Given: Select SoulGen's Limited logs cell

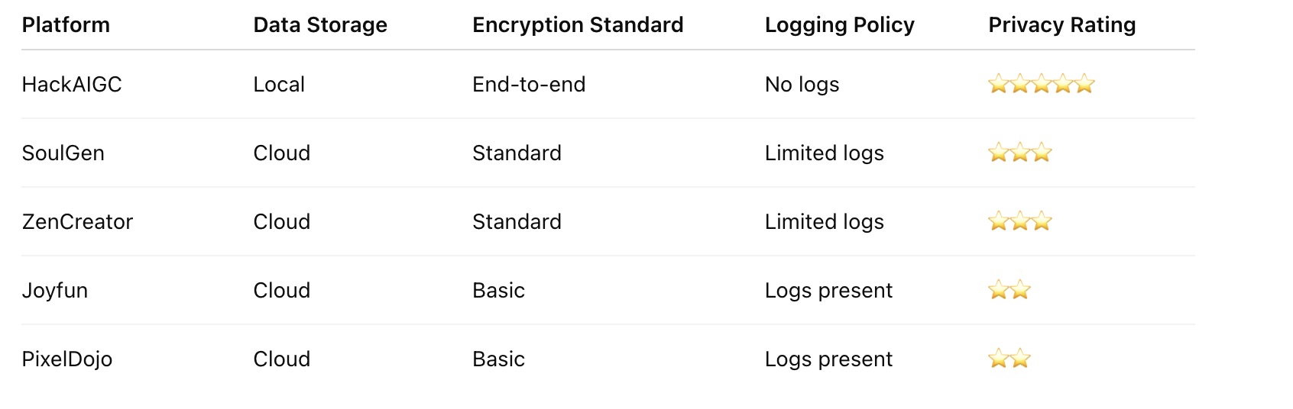Looking at the screenshot, I should pos(824,153).
